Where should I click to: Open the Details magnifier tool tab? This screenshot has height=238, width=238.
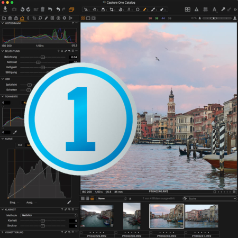[40, 18]
